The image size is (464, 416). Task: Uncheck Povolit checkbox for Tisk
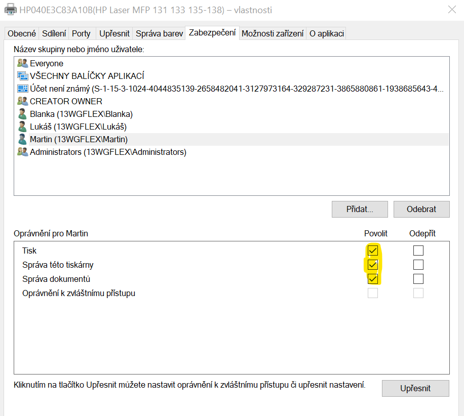coord(373,251)
